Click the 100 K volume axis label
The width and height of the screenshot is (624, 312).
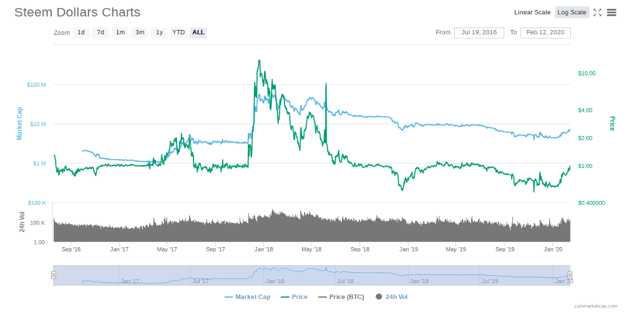[39, 223]
